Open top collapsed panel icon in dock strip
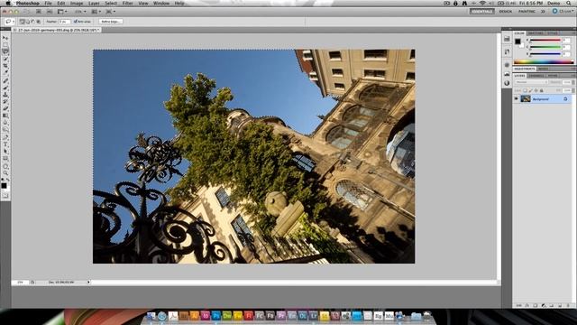 [x=507, y=39]
